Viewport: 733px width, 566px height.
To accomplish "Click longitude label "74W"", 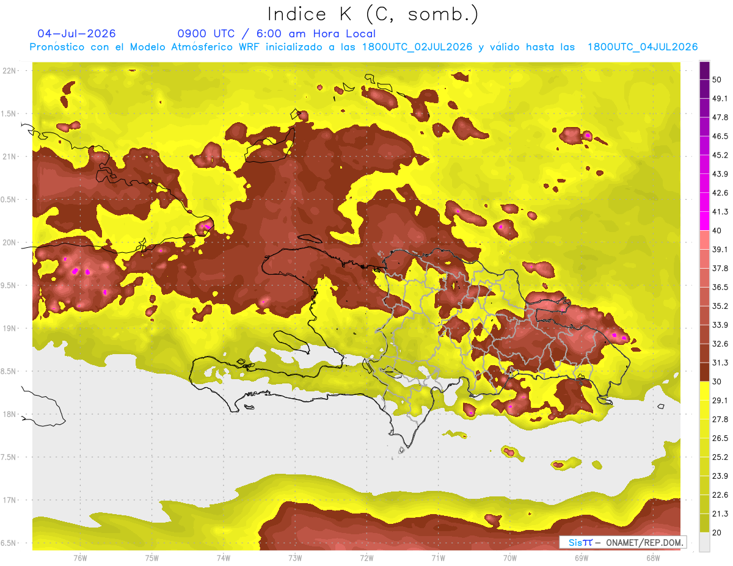I will (x=224, y=558).
